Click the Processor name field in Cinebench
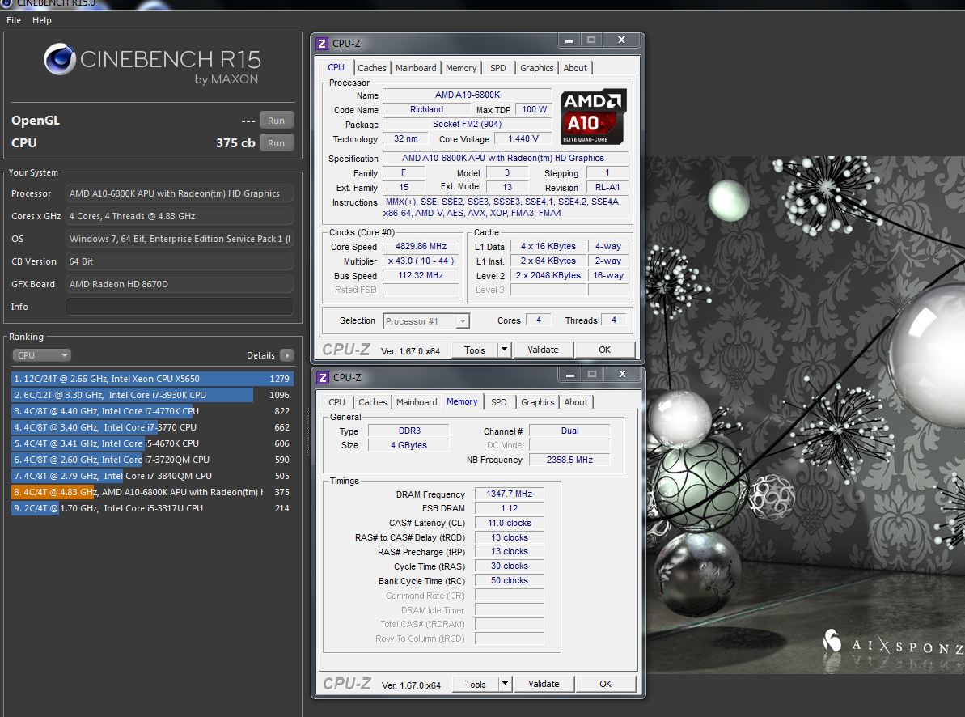This screenshot has height=717, width=965. [x=179, y=193]
